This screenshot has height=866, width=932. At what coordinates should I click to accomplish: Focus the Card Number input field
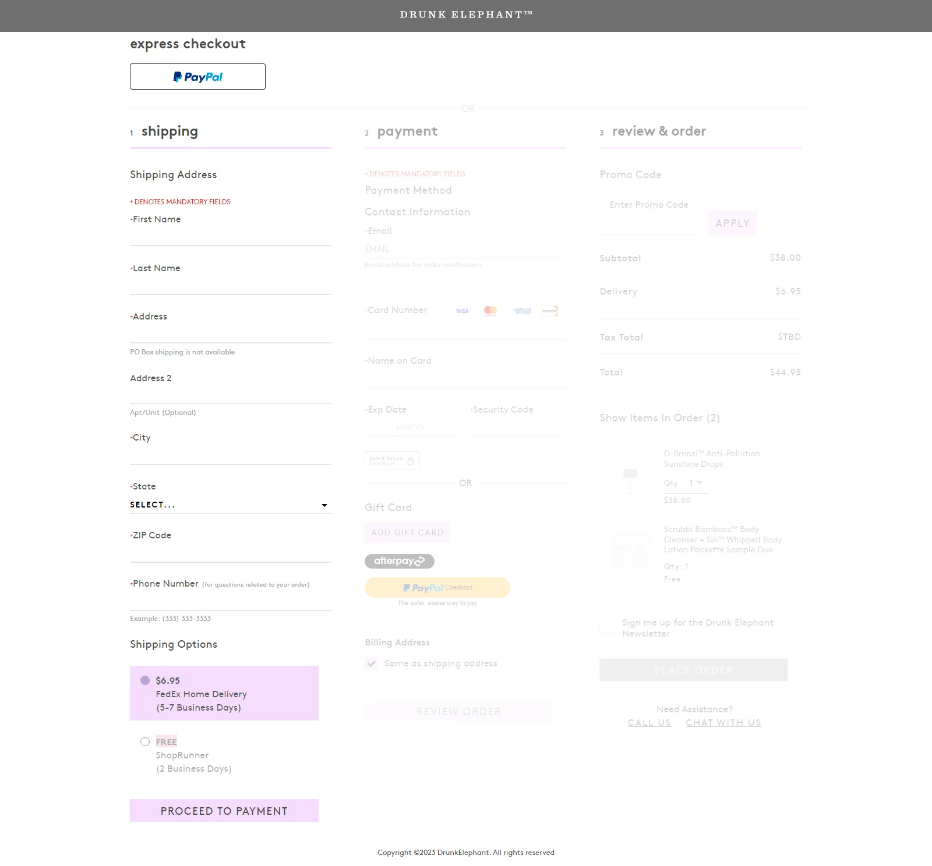[465, 329]
